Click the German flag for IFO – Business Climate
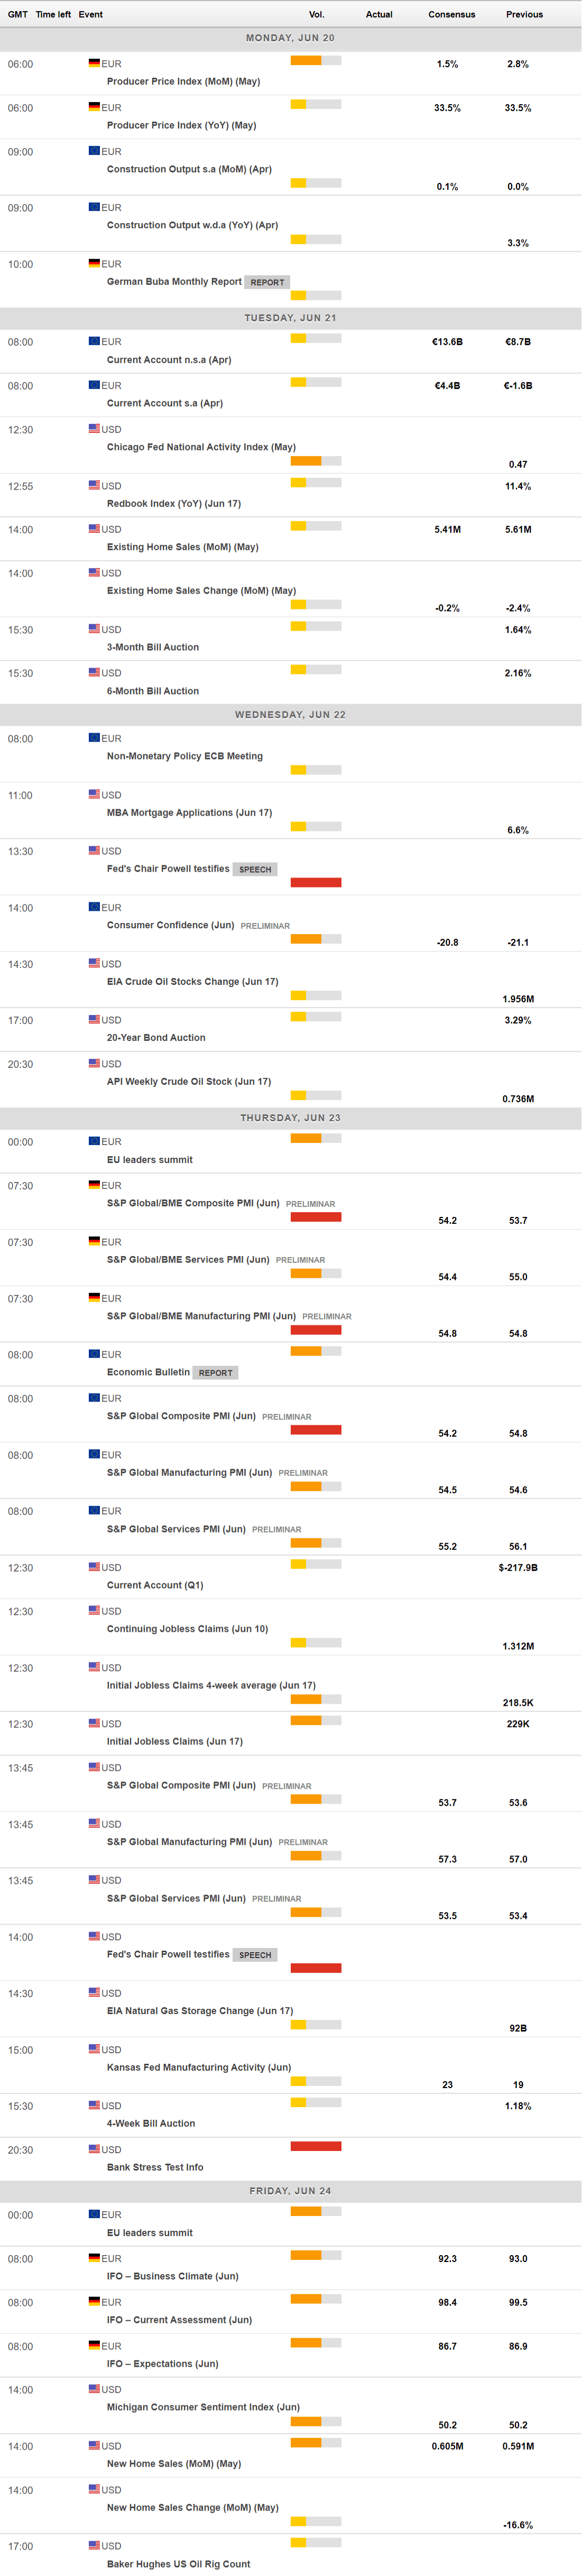 [94, 2259]
